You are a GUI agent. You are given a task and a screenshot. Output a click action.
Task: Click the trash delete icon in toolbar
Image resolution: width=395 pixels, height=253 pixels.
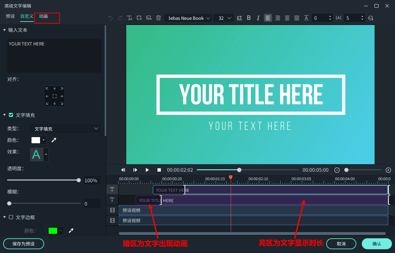pos(158,18)
